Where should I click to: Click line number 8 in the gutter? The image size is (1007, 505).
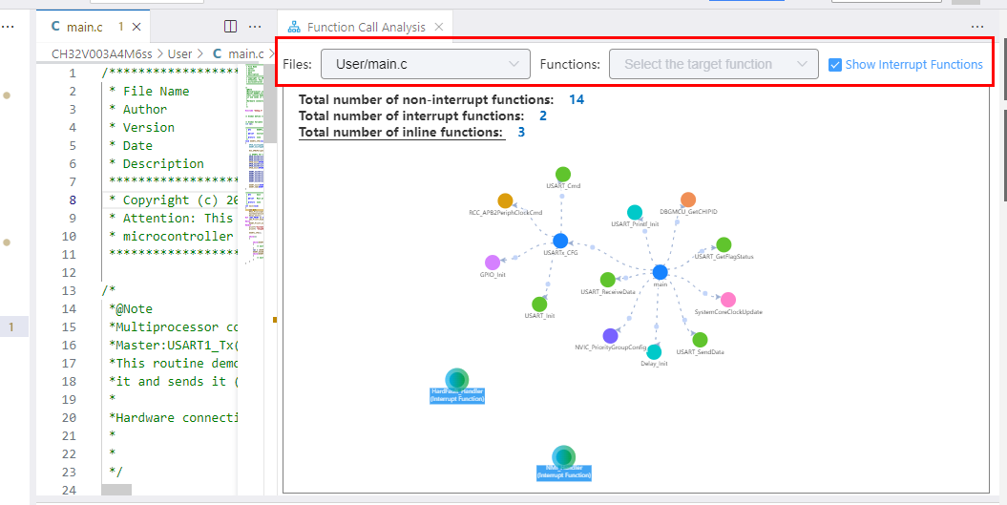(73, 200)
